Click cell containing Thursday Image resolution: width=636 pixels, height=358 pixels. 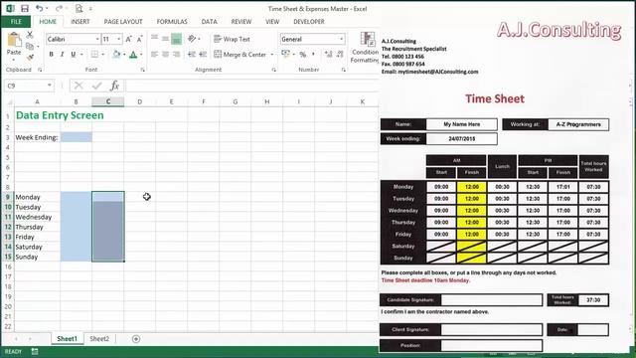point(37,227)
